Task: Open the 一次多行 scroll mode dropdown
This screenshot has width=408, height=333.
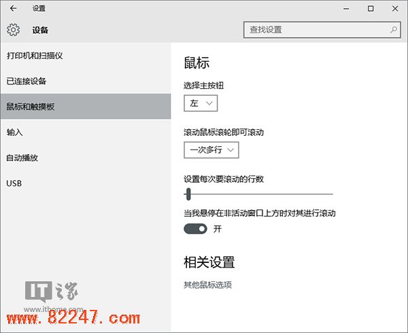Action: coord(211,150)
